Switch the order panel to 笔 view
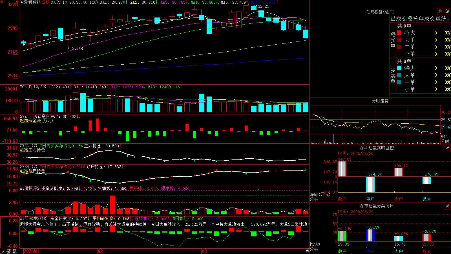Viewport: 451px width, 254px height. pos(447,12)
